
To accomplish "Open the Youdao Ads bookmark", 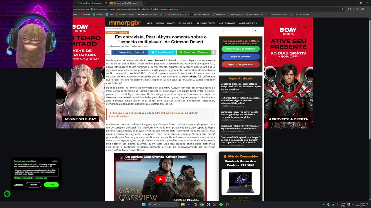I will (219, 14).
